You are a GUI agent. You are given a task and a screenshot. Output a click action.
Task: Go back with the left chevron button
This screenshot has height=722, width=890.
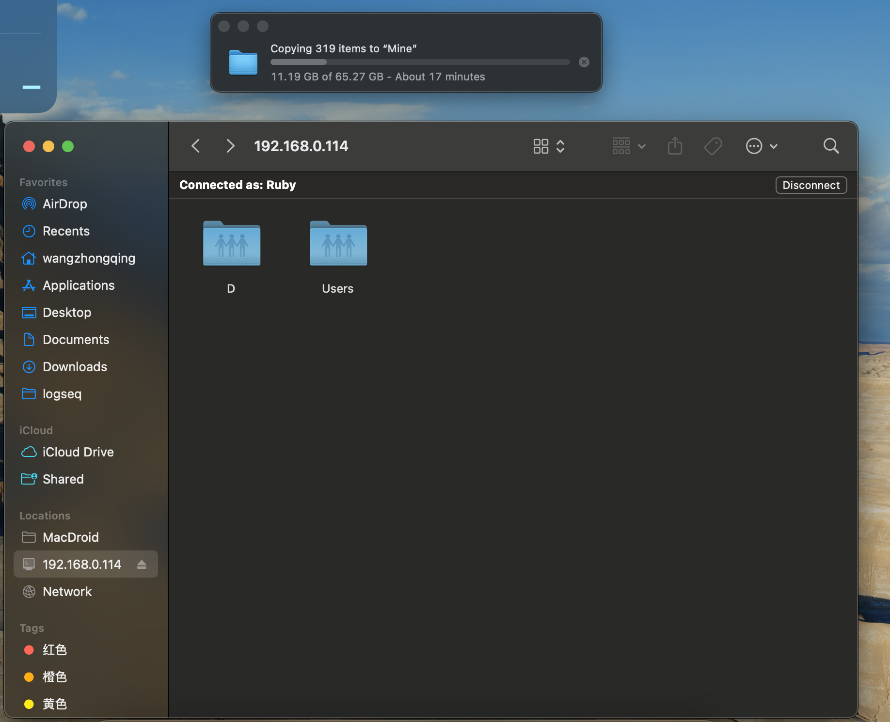196,146
